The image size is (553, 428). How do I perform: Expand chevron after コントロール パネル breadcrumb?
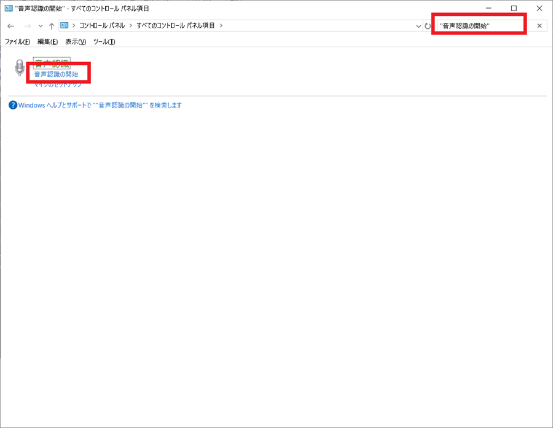point(131,25)
